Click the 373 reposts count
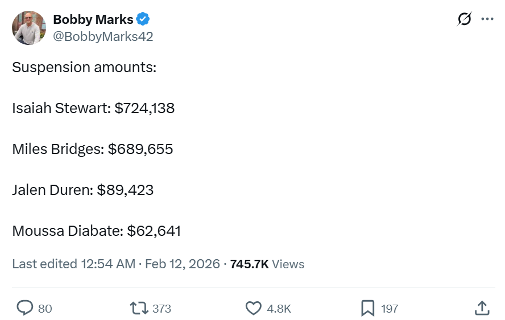Screen dimensions: 505x320 (162, 309)
